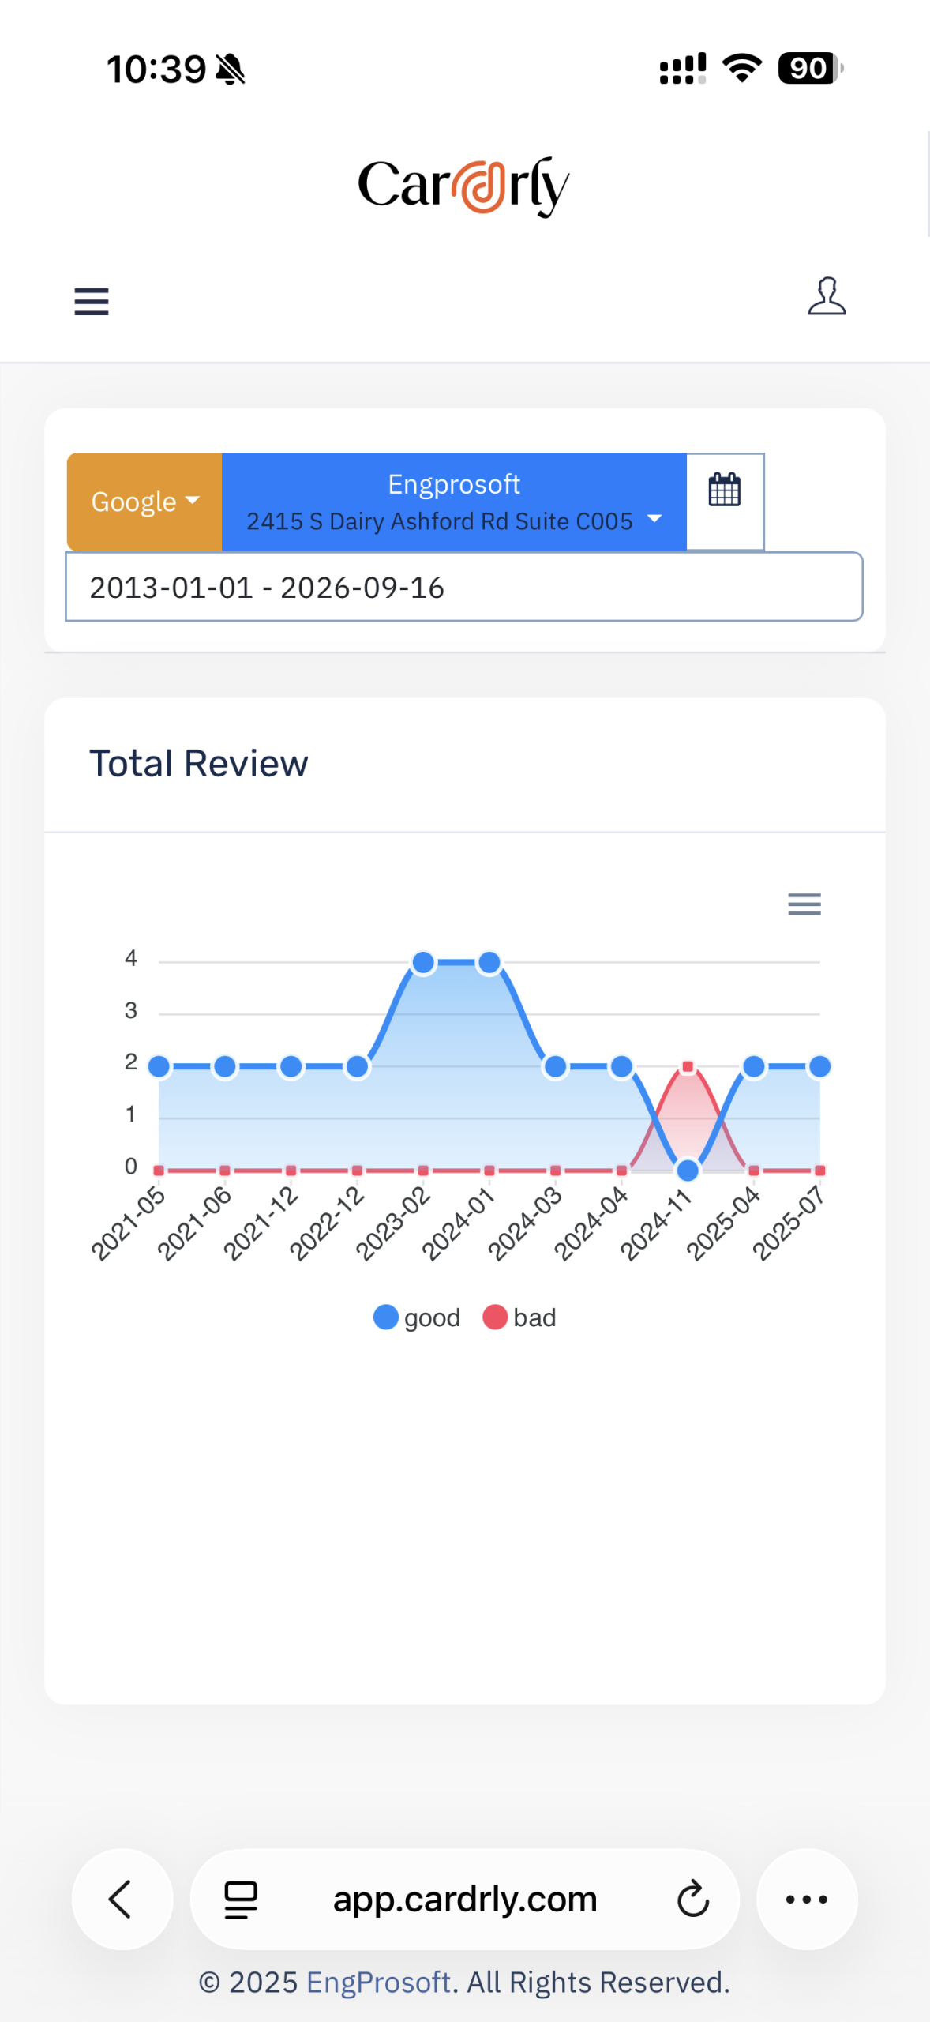Viewport: 930px width, 2022px height.
Task: Expand the Engprosoft location dropdown
Action: coord(454,502)
